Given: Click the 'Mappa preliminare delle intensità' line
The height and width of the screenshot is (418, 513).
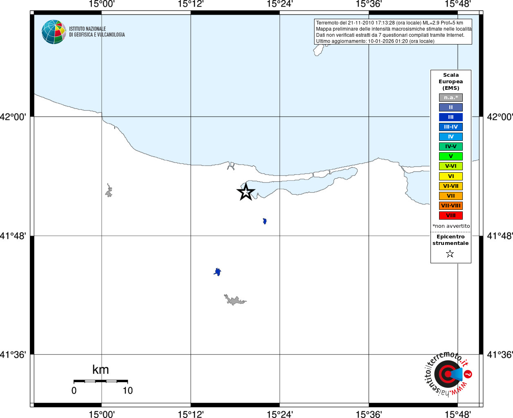Looking at the screenshot, I should point(393,29).
